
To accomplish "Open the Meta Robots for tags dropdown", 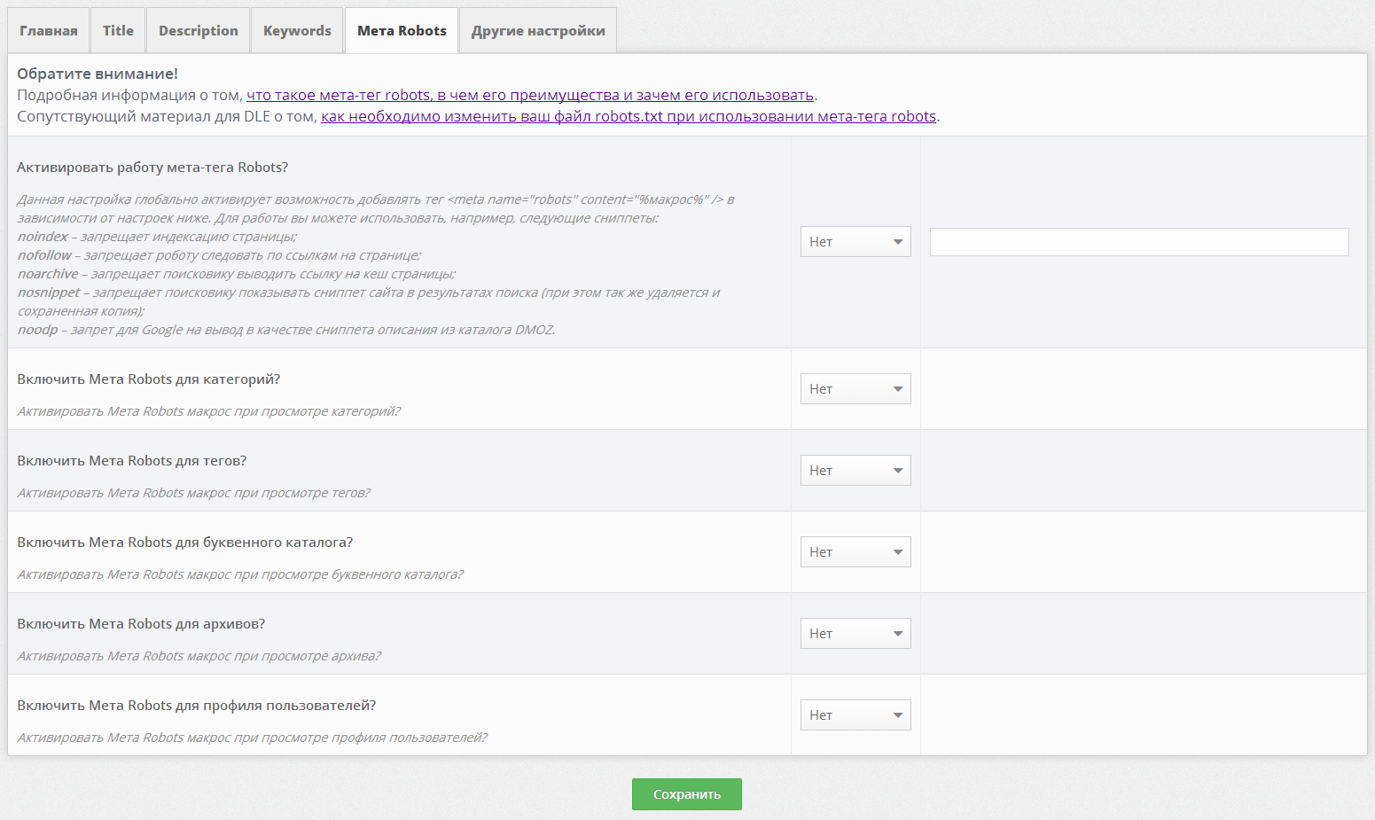I will pos(855,471).
